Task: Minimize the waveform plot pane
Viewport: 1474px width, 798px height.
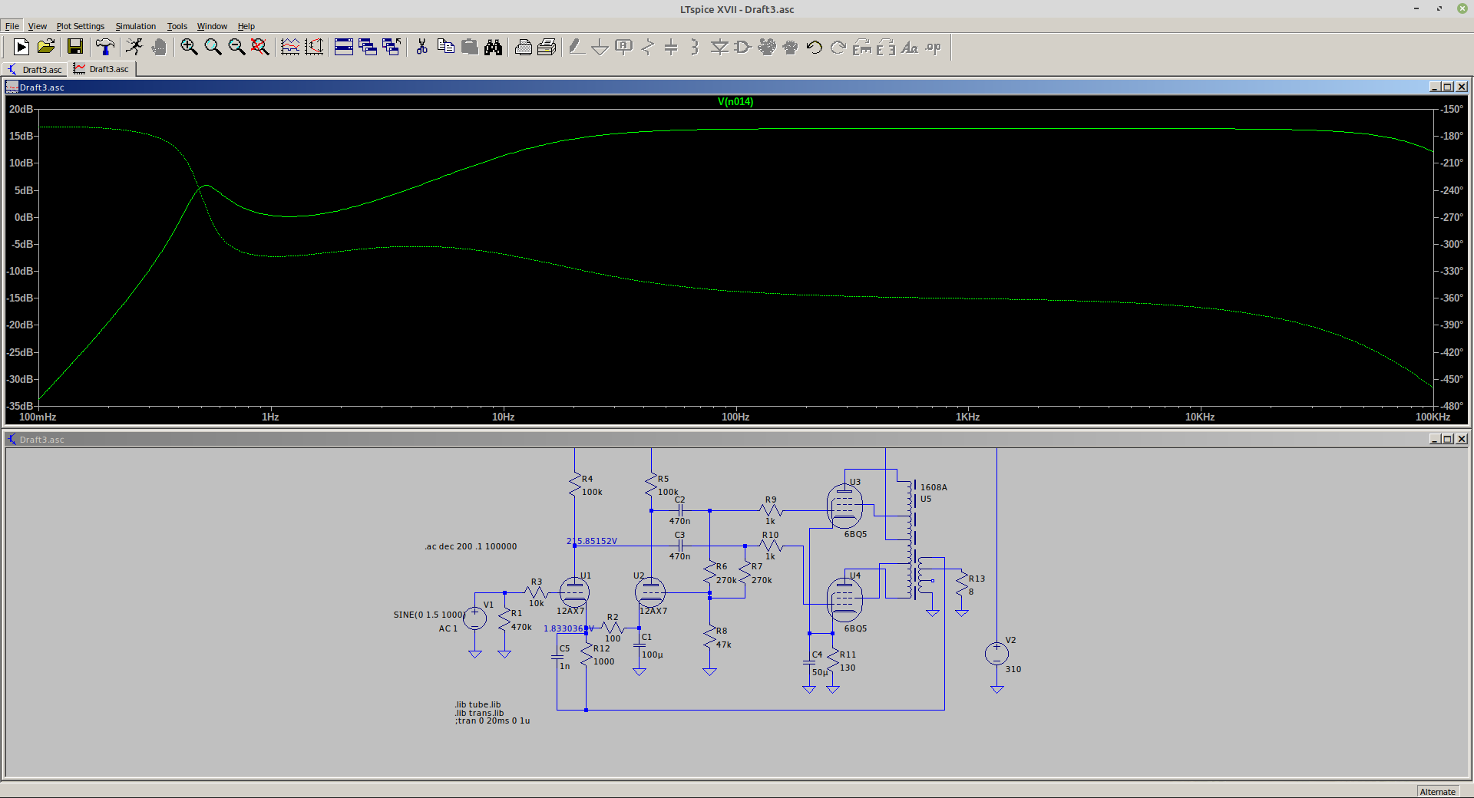Action: pyautogui.click(x=1434, y=87)
